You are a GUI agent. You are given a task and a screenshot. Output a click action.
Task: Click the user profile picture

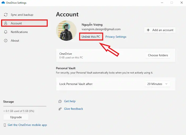coord(66,30)
